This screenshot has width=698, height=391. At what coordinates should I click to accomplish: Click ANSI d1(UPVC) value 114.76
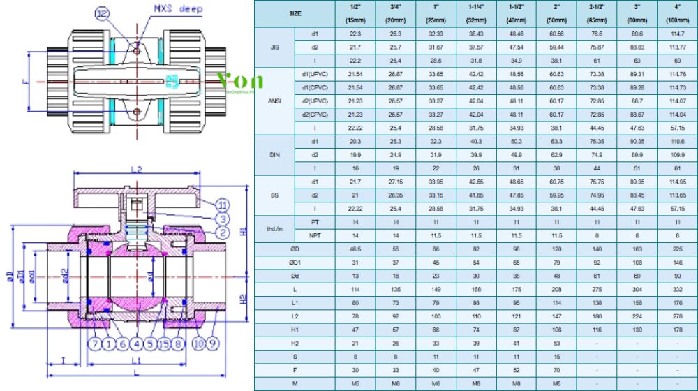(678, 75)
